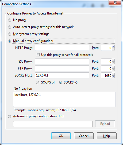Increase FTP Proxy port with up arrow
The image size is (123, 145).
(113, 67)
